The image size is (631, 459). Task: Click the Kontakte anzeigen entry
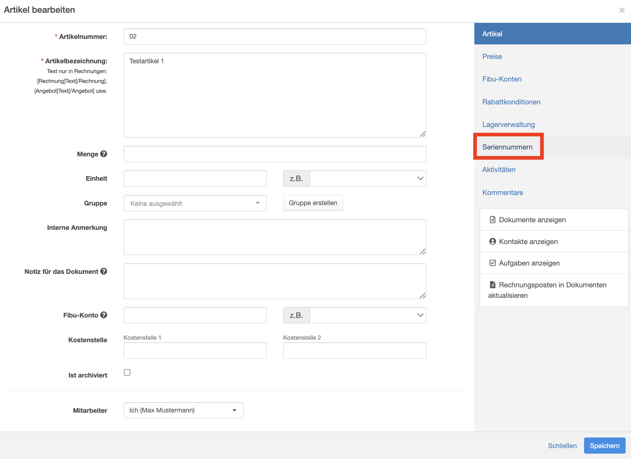click(x=554, y=242)
